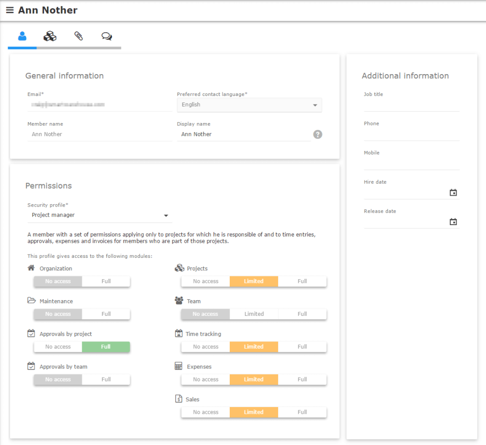Switch to the member profile tab
The image size is (486, 445).
22,36
